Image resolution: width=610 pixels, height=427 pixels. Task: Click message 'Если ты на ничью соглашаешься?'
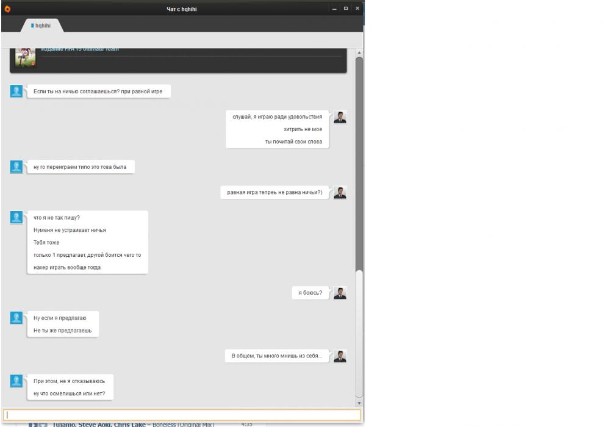[x=98, y=91]
